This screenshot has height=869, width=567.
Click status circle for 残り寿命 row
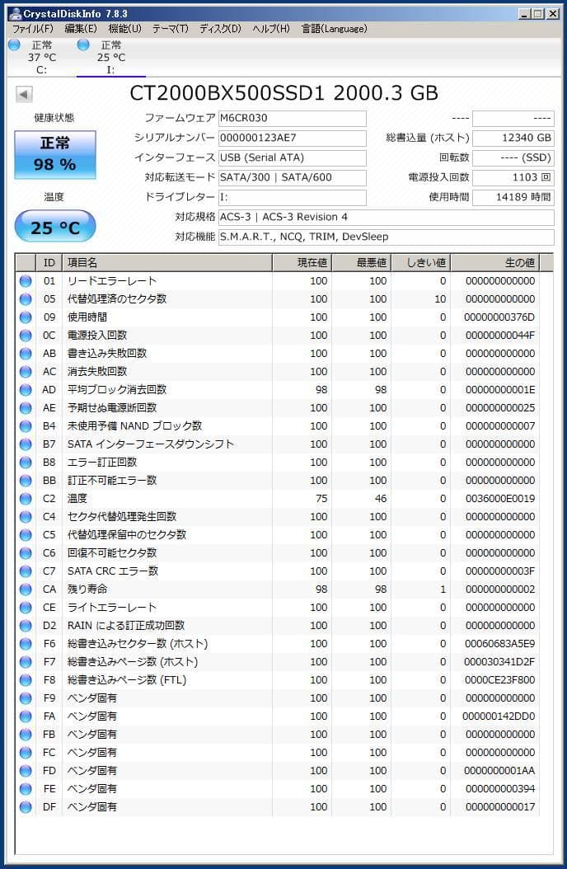[x=26, y=590]
